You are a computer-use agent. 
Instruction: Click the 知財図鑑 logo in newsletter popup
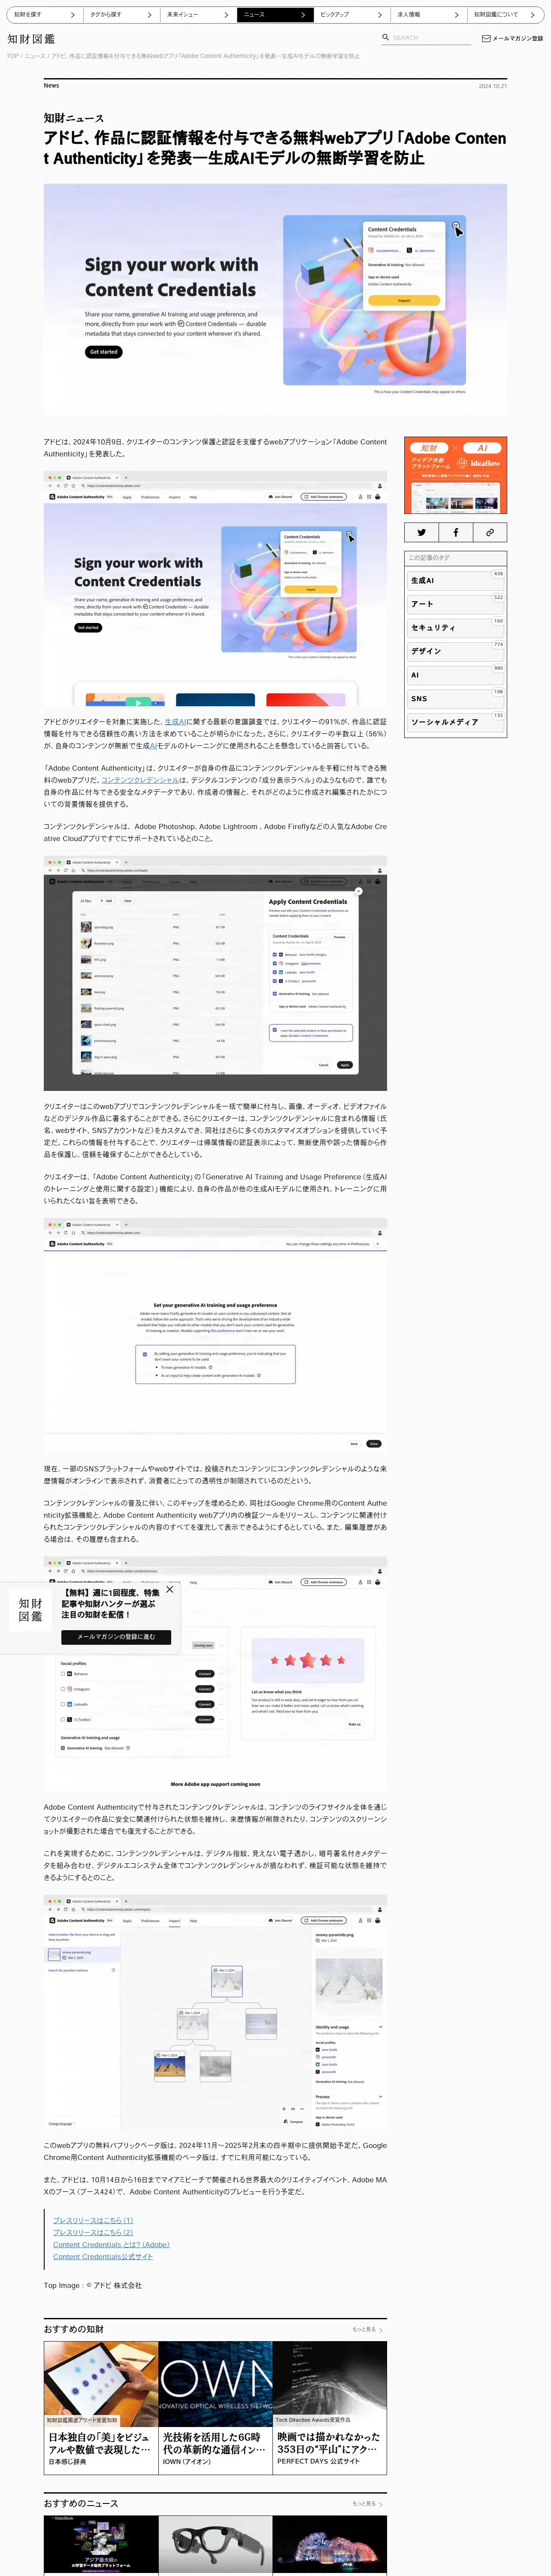(x=31, y=1609)
